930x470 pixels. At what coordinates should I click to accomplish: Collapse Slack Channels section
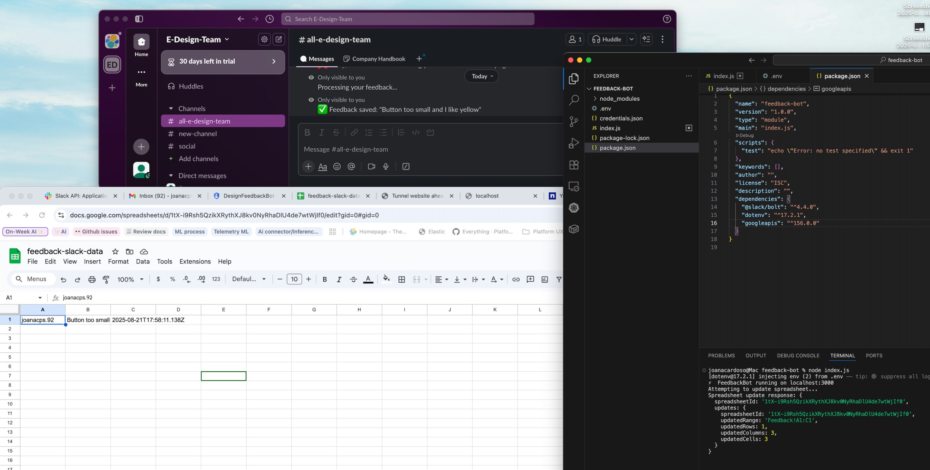171,109
